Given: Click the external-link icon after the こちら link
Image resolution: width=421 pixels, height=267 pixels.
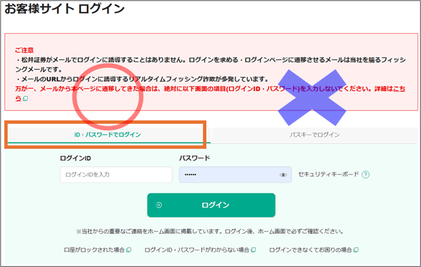Looking at the screenshot, I should [26, 99].
